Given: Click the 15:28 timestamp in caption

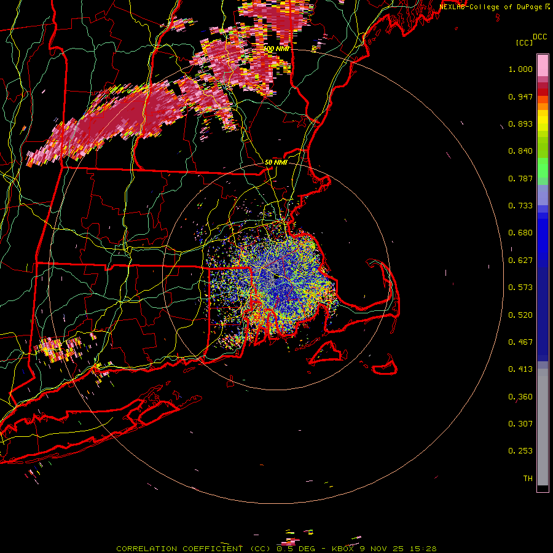Looking at the screenshot, I should pyautogui.click(x=423, y=549).
